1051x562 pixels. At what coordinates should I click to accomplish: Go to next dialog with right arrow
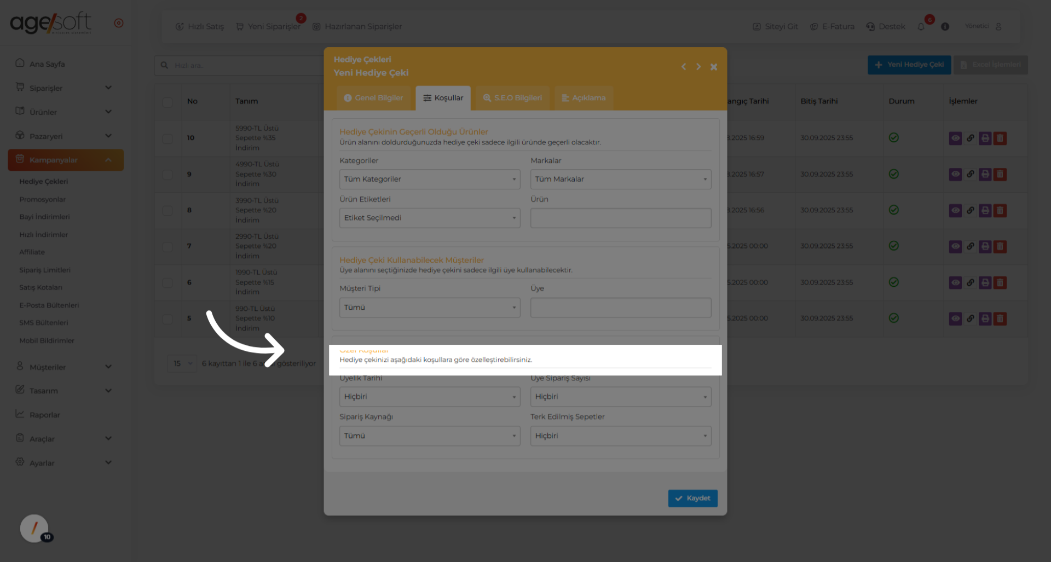[698, 67]
